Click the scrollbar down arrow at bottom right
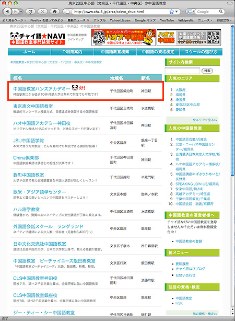Screen dimensions: 235x321 (x=233, y=314)
